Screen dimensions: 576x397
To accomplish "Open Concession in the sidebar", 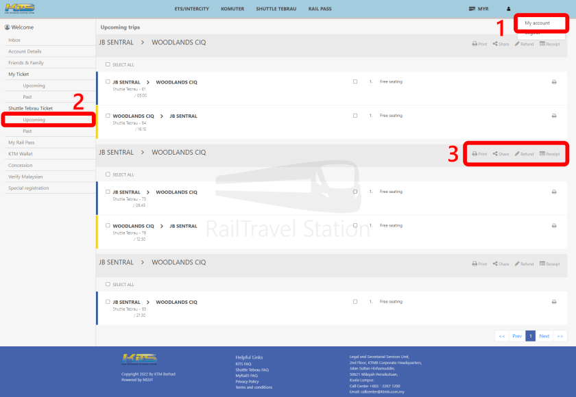I will point(20,165).
